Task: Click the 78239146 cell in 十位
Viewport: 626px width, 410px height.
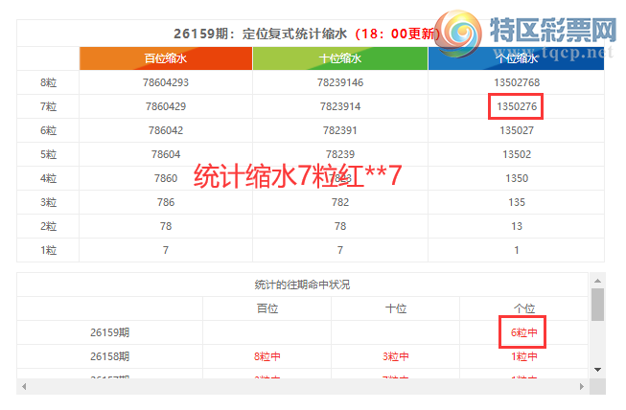Action: [x=340, y=82]
